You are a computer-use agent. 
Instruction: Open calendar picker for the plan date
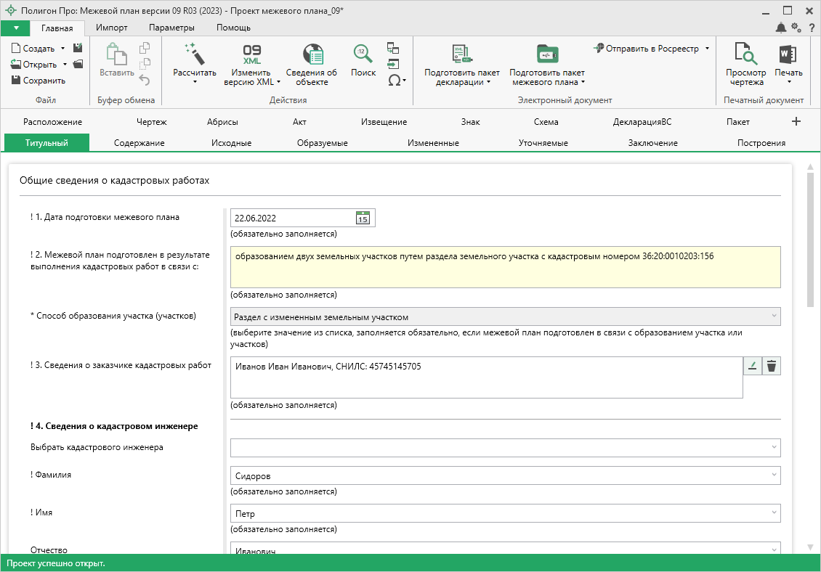pyautogui.click(x=363, y=218)
